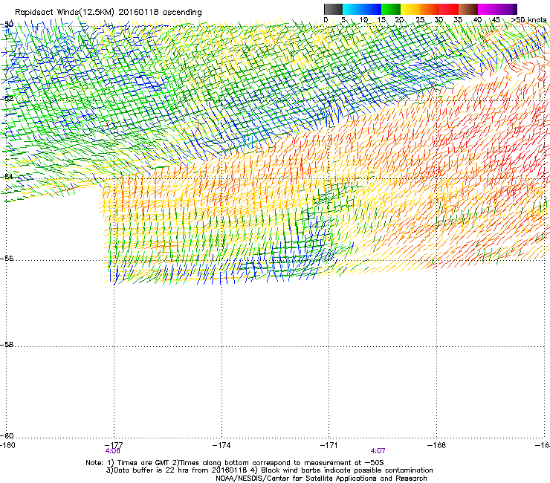Click the cyan 5-10 knots legend color
Viewport: 550px width, 483px height.
[x=352, y=9]
